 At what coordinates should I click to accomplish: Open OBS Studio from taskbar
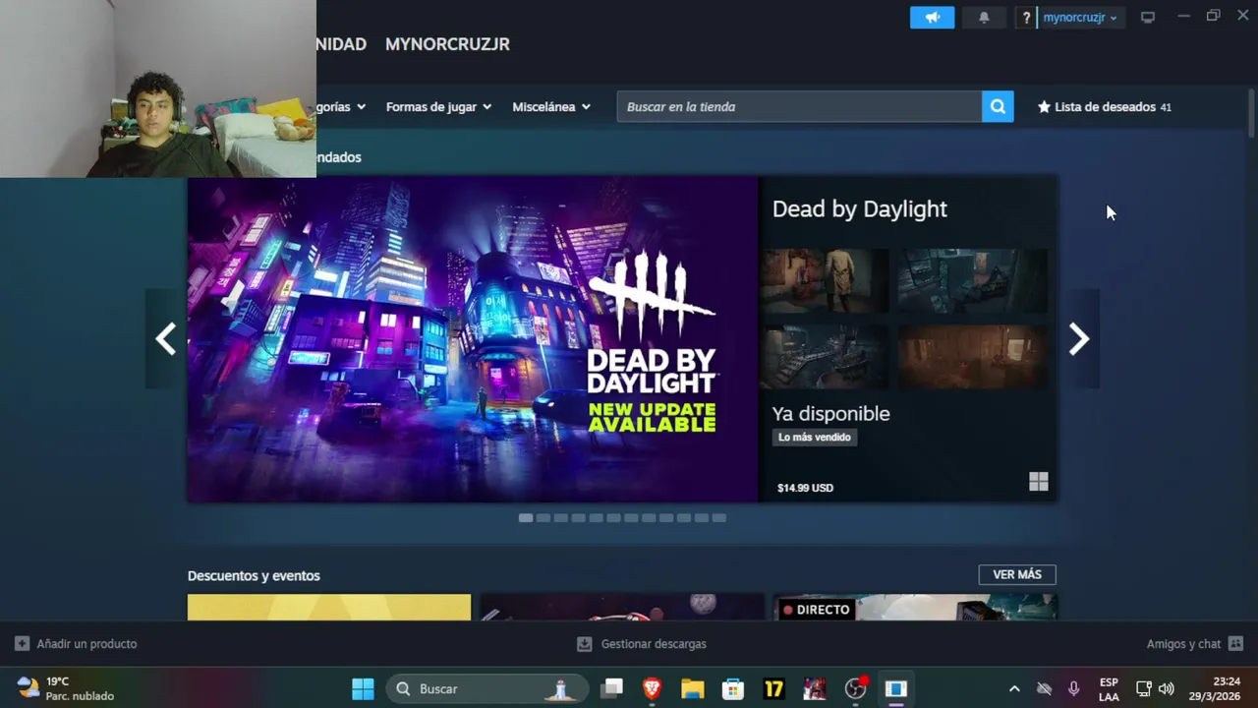[x=855, y=688]
